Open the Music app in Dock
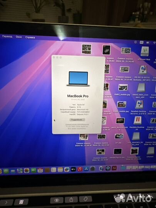This screenshot has width=156, height=208. coord(80,169)
